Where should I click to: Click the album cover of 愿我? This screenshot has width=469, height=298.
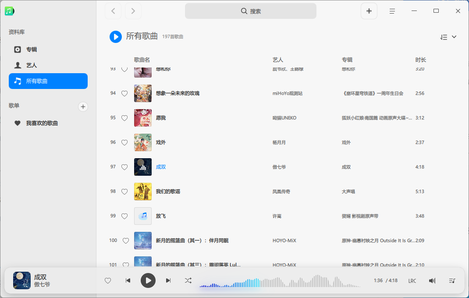pyautogui.click(x=143, y=118)
